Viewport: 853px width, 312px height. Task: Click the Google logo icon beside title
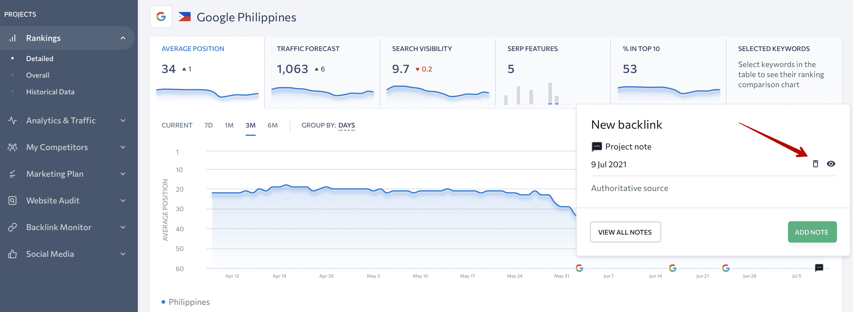pos(161,17)
